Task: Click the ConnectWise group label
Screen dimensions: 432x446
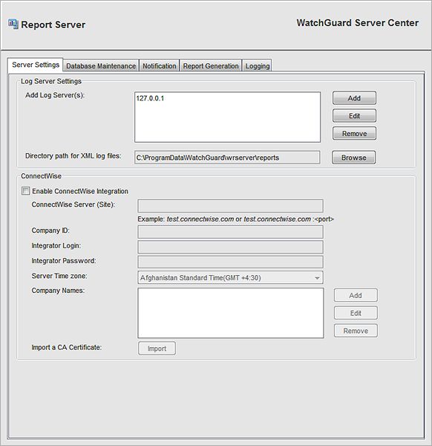Action: coord(41,176)
